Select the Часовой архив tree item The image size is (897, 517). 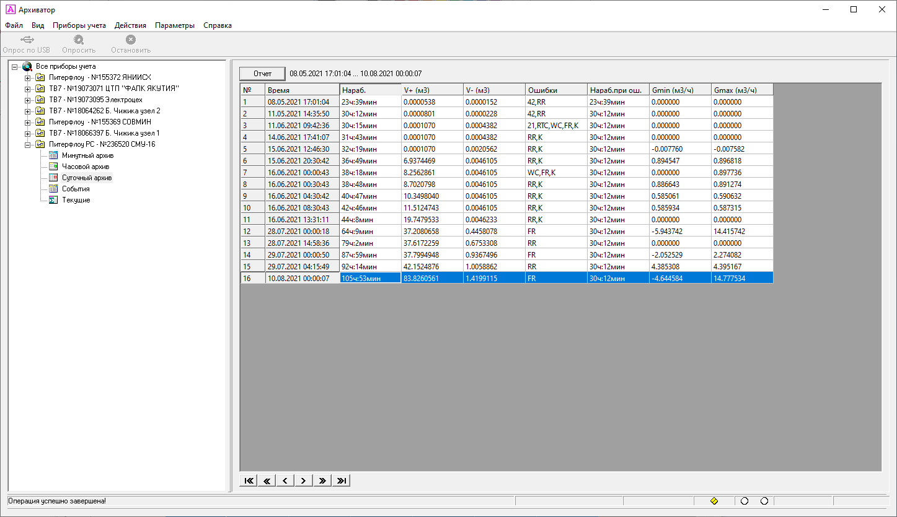tap(86, 167)
